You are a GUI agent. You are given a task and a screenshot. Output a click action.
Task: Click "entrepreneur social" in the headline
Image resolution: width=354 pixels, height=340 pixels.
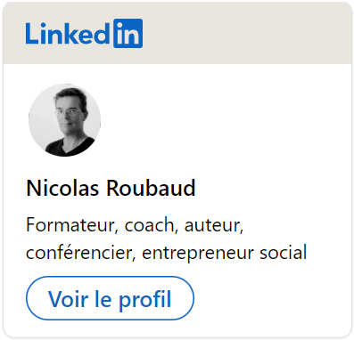pyautogui.click(x=225, y=254)
